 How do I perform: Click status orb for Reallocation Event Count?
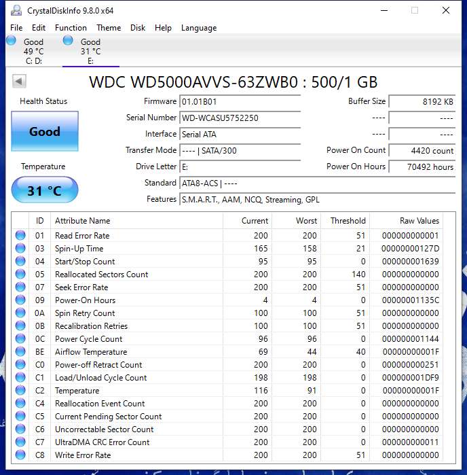point(20,403)
